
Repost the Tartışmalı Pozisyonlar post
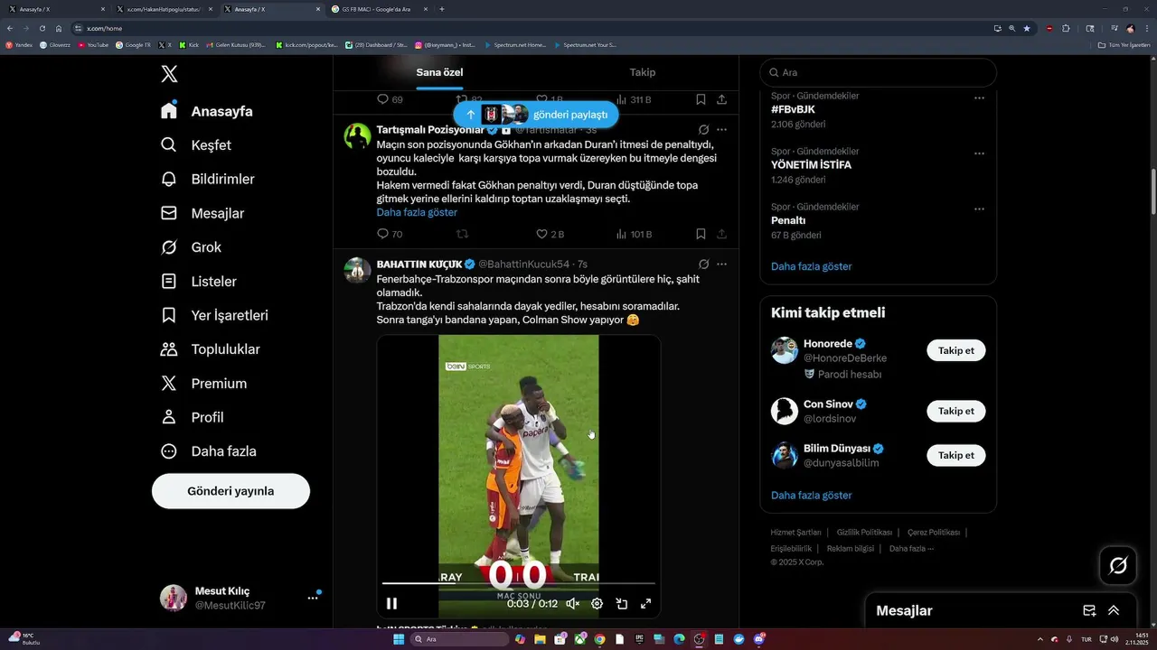click(x=462, y=234)
